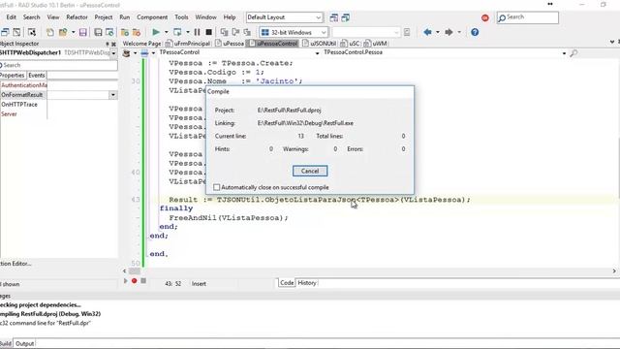Image resolution: width=620 pixels, height=349 pixels.
Task: Click the IDE Insight Search field
Action: (528, 17)
